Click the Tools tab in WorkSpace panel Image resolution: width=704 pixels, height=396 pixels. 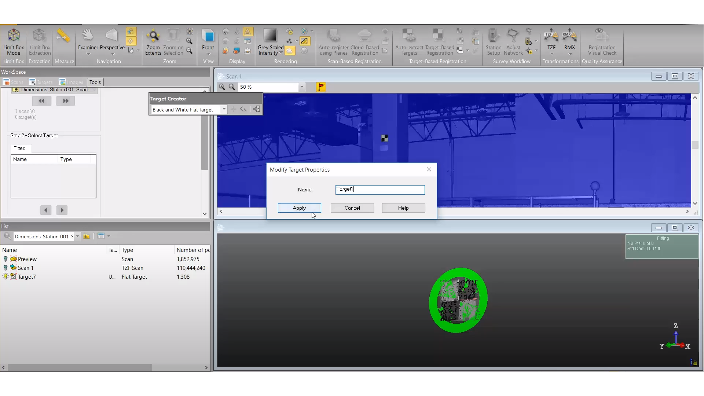coord(95,82)
